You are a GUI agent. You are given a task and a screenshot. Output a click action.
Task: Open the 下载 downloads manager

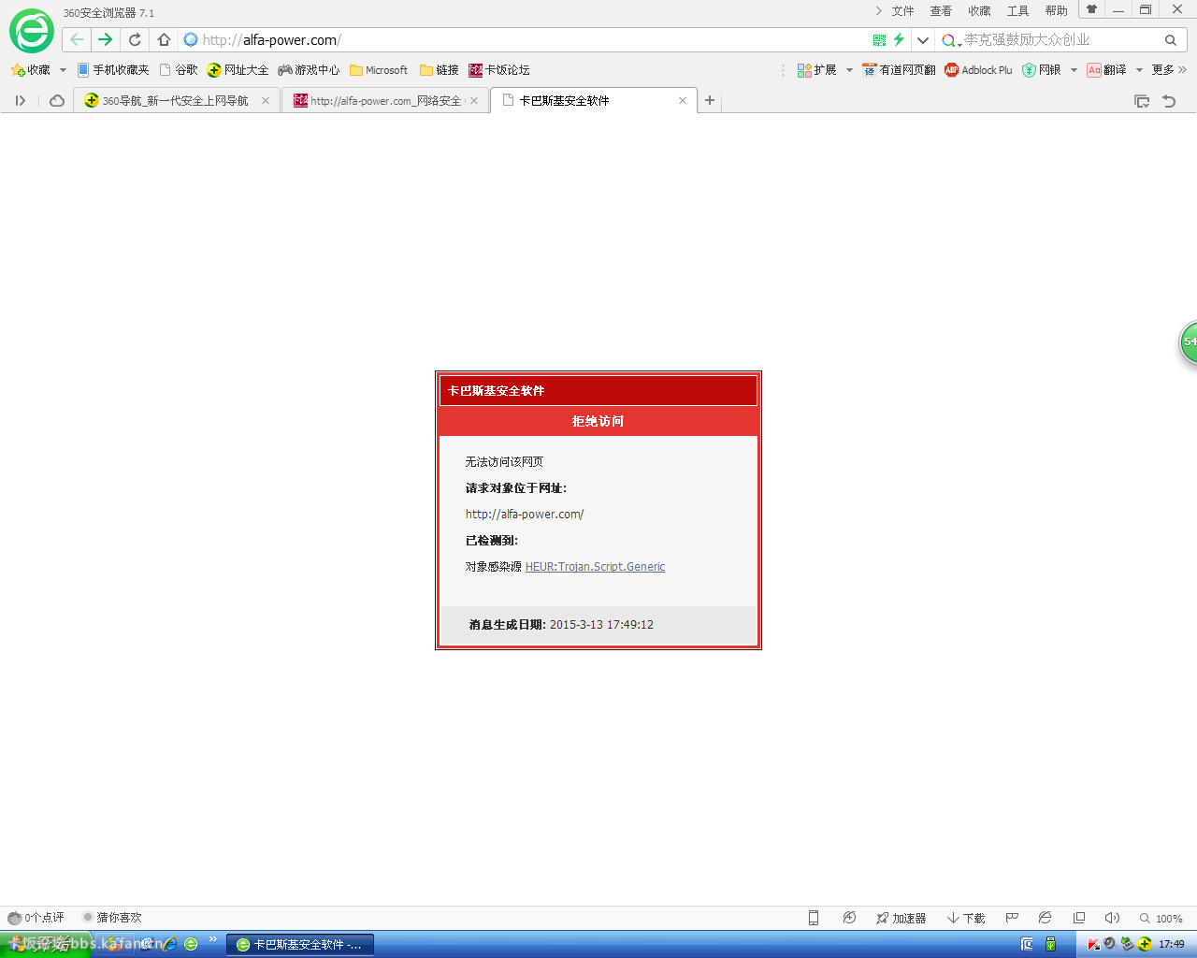966,918
